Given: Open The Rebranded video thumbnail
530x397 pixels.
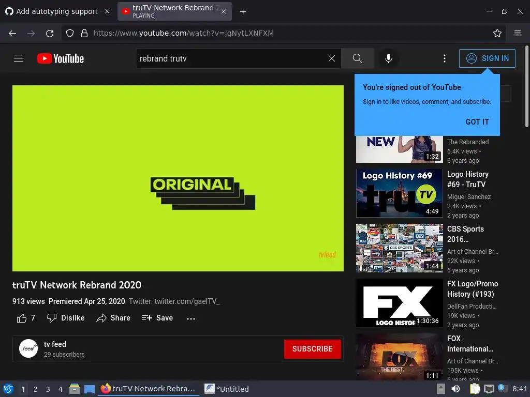Looking at the screenshot, I should coord(399,149).
